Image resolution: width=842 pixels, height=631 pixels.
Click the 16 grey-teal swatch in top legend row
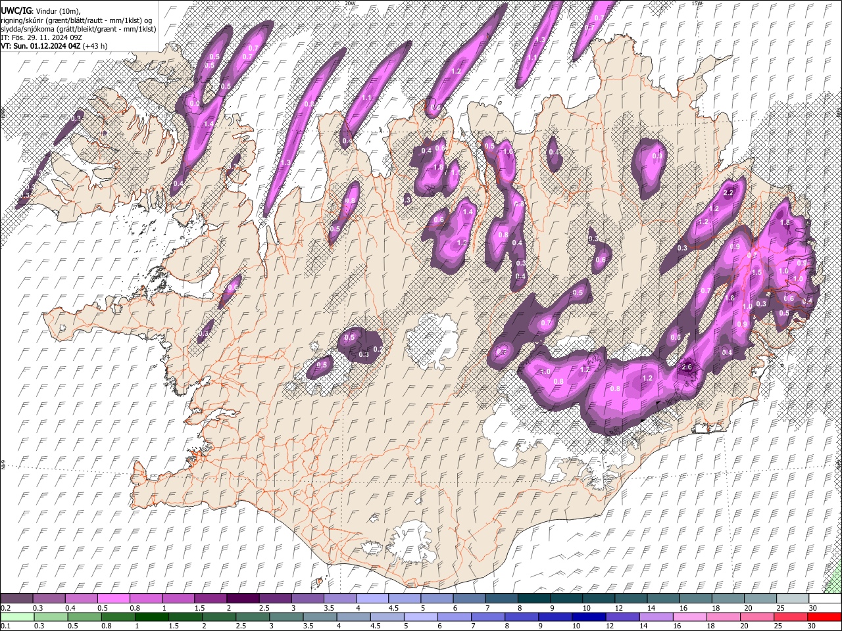click(x=695, y=599)
